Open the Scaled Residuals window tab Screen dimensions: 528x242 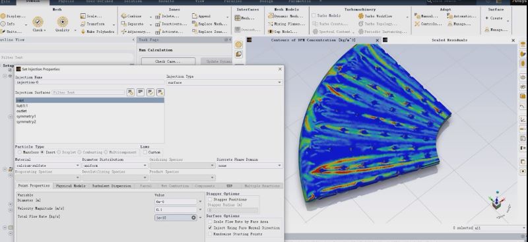coord(449,40)
